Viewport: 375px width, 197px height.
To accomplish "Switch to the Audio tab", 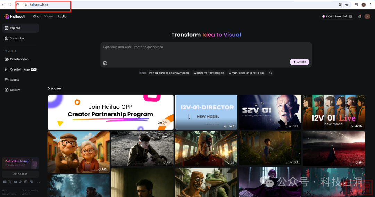I will (62, 16).
